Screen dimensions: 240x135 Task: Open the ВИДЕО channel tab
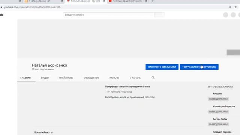45,78
